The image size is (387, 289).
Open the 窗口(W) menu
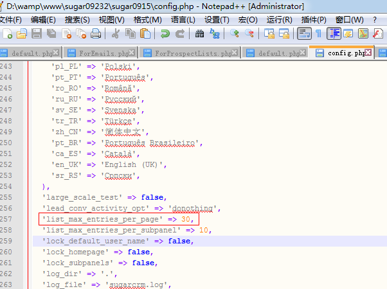pyautogui.click(x=349, y=19)
